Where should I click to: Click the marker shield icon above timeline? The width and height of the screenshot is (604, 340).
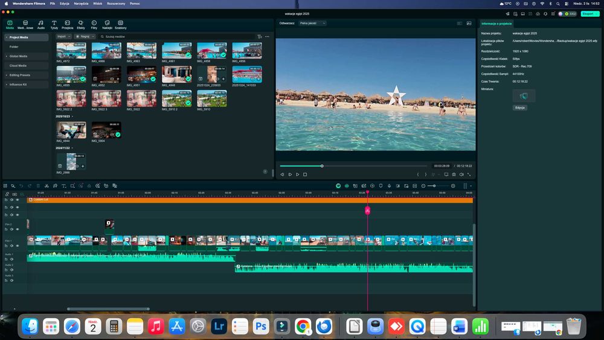point(381,185)
